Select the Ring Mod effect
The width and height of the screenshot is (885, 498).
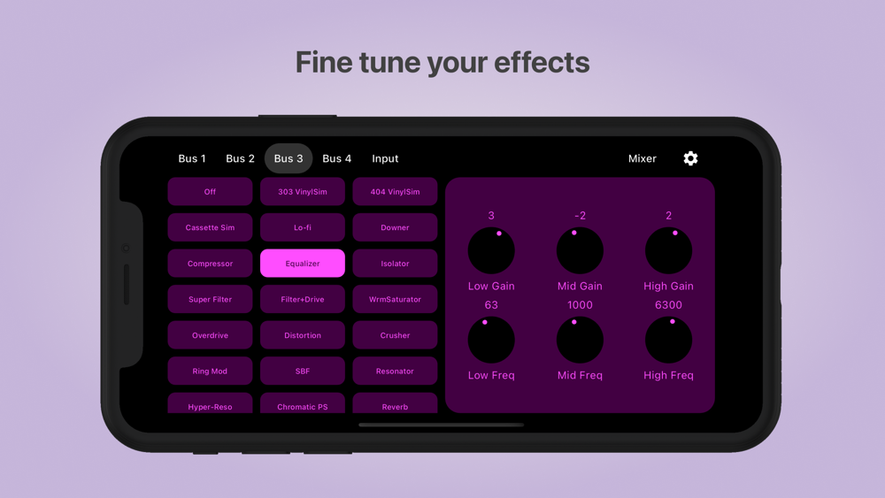210,372
